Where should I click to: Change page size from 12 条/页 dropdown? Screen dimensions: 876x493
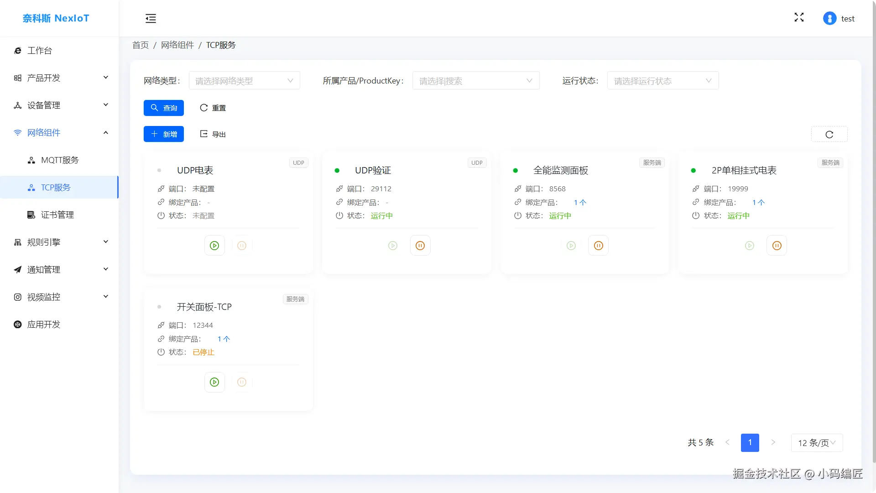pyautogui.click(x=816, y=443)
